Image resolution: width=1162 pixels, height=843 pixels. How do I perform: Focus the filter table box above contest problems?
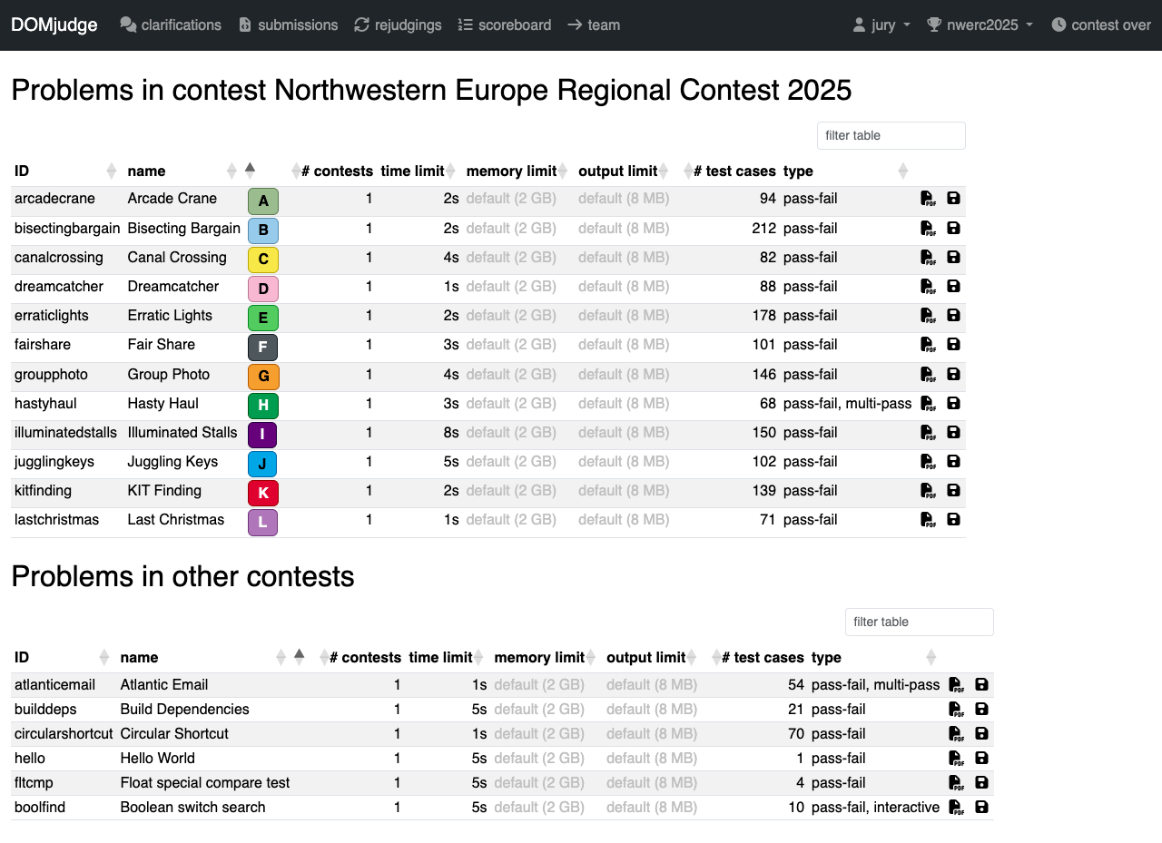(x=891, y=135)
